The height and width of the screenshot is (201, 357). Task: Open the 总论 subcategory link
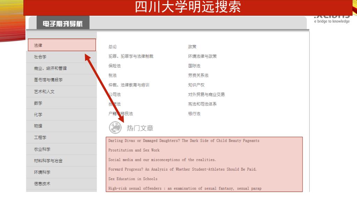(x=113, y=47)
